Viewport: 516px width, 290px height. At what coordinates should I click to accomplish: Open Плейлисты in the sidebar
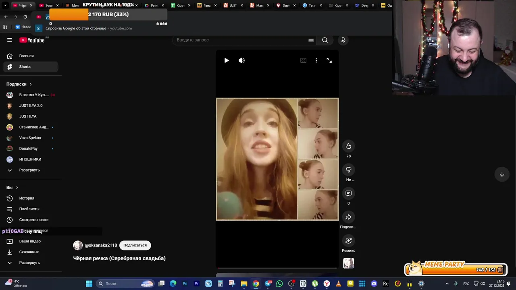click(x=31, y=209)
